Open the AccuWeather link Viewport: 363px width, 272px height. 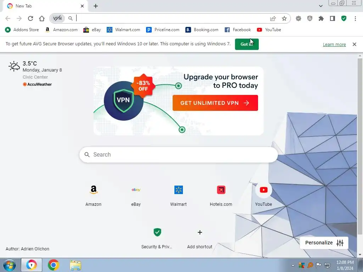coord(37,84)
